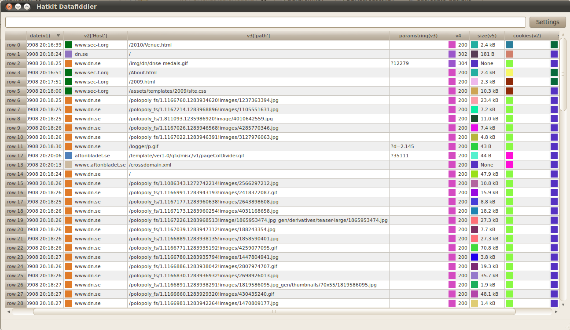This screenshot has width=570, height=330.
Task: Select the /About.html path cell
Action: (x=258, y=73)
